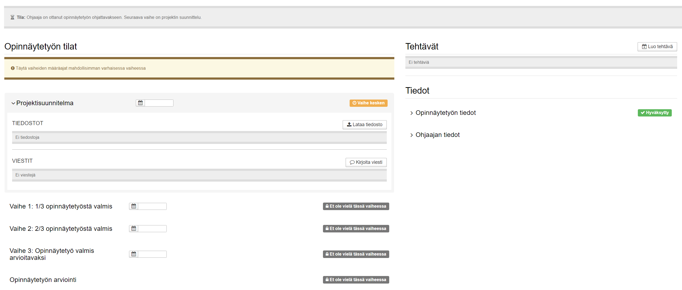Click the 'Täytä vaiheiden määräajat' notice text

tap(81, 68)
